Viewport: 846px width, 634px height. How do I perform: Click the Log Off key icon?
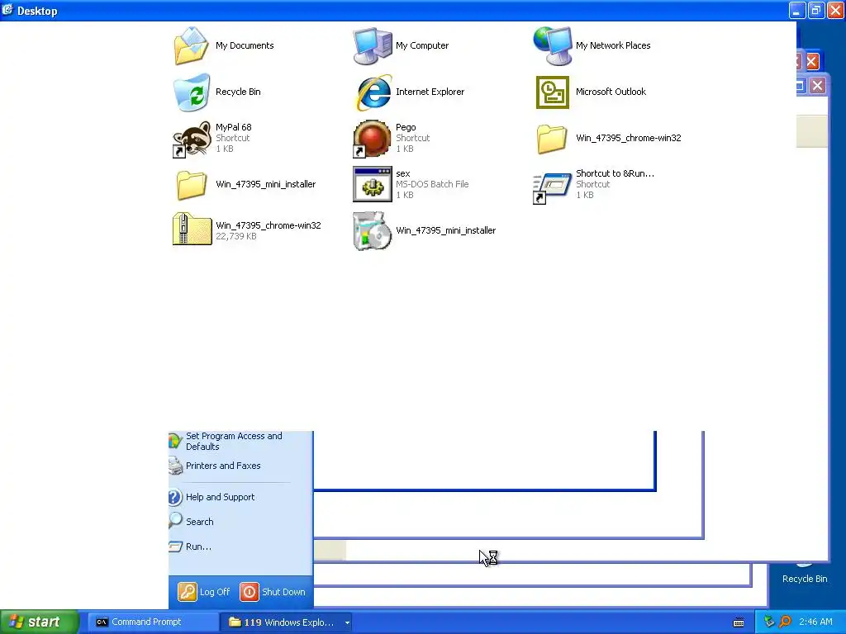(x=188, y=592)
